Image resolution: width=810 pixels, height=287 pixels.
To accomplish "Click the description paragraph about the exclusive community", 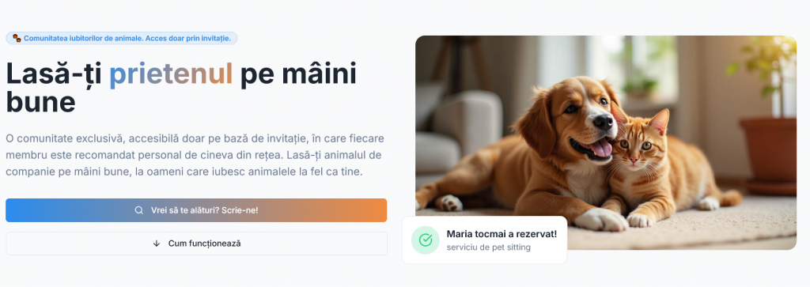I will click(x=195, y=156).
